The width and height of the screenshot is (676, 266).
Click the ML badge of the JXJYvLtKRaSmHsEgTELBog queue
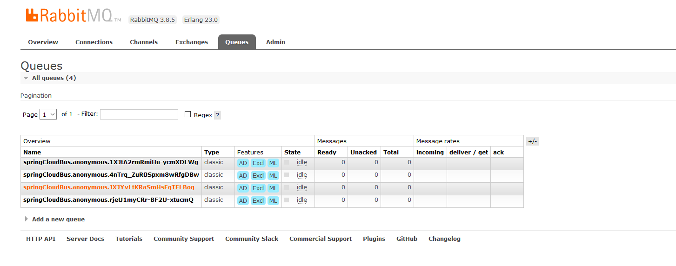(x=273, y=188)
